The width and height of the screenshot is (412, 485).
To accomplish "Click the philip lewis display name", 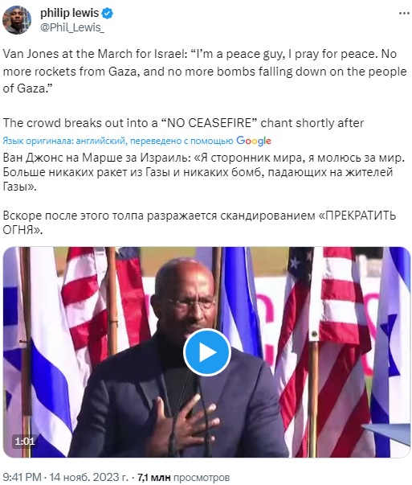I will tap(70, 13).
